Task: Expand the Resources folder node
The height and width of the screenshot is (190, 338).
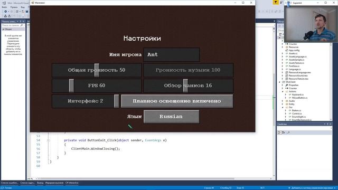Action: click(283, 47)
